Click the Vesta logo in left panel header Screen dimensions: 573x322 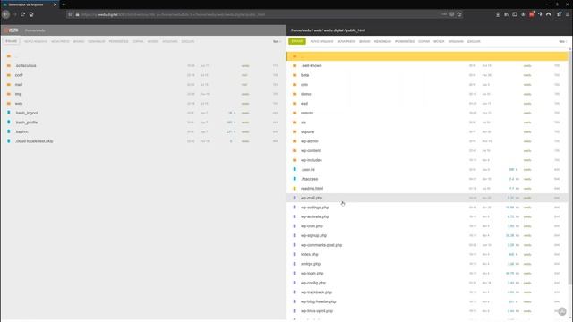pos(12,30)
